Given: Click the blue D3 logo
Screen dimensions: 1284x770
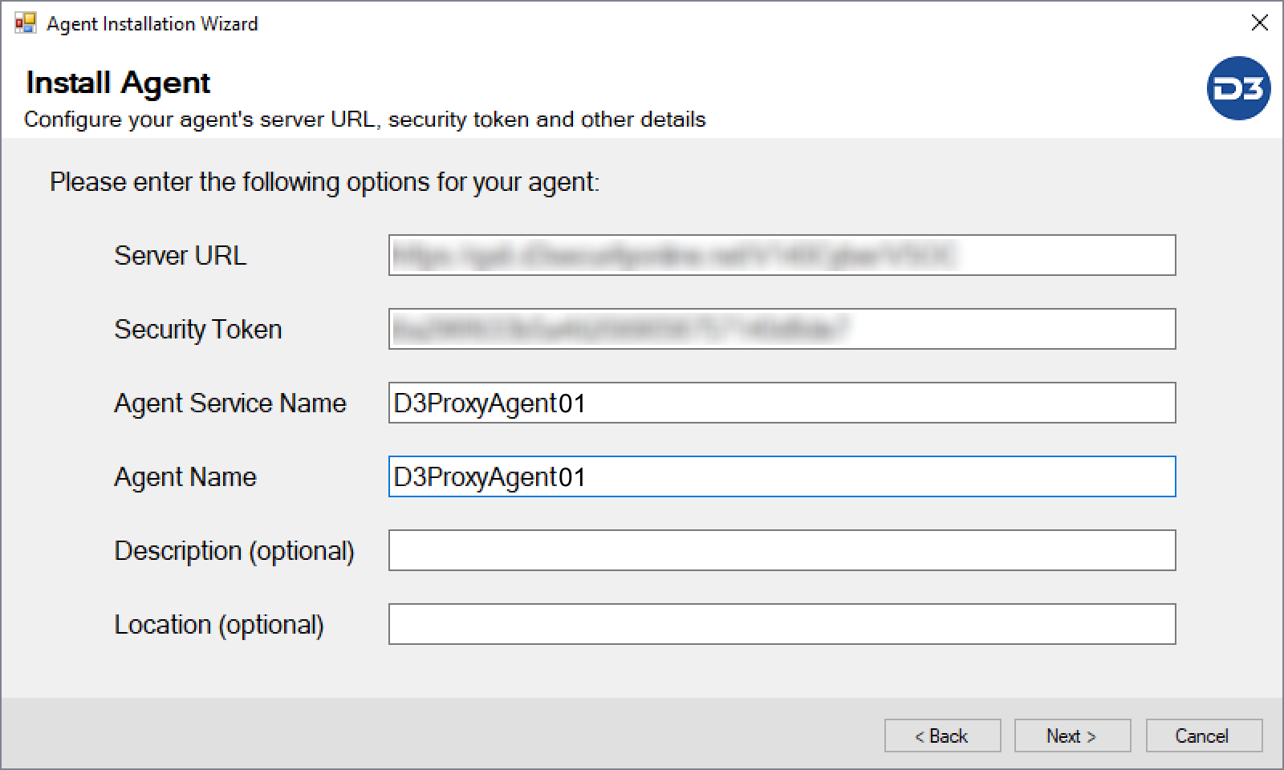Looking at the screenshot, I should tap(1238, 88).
